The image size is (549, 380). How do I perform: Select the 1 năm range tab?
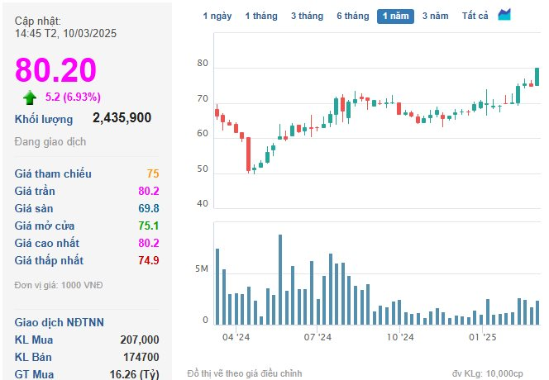click(395, 16)
